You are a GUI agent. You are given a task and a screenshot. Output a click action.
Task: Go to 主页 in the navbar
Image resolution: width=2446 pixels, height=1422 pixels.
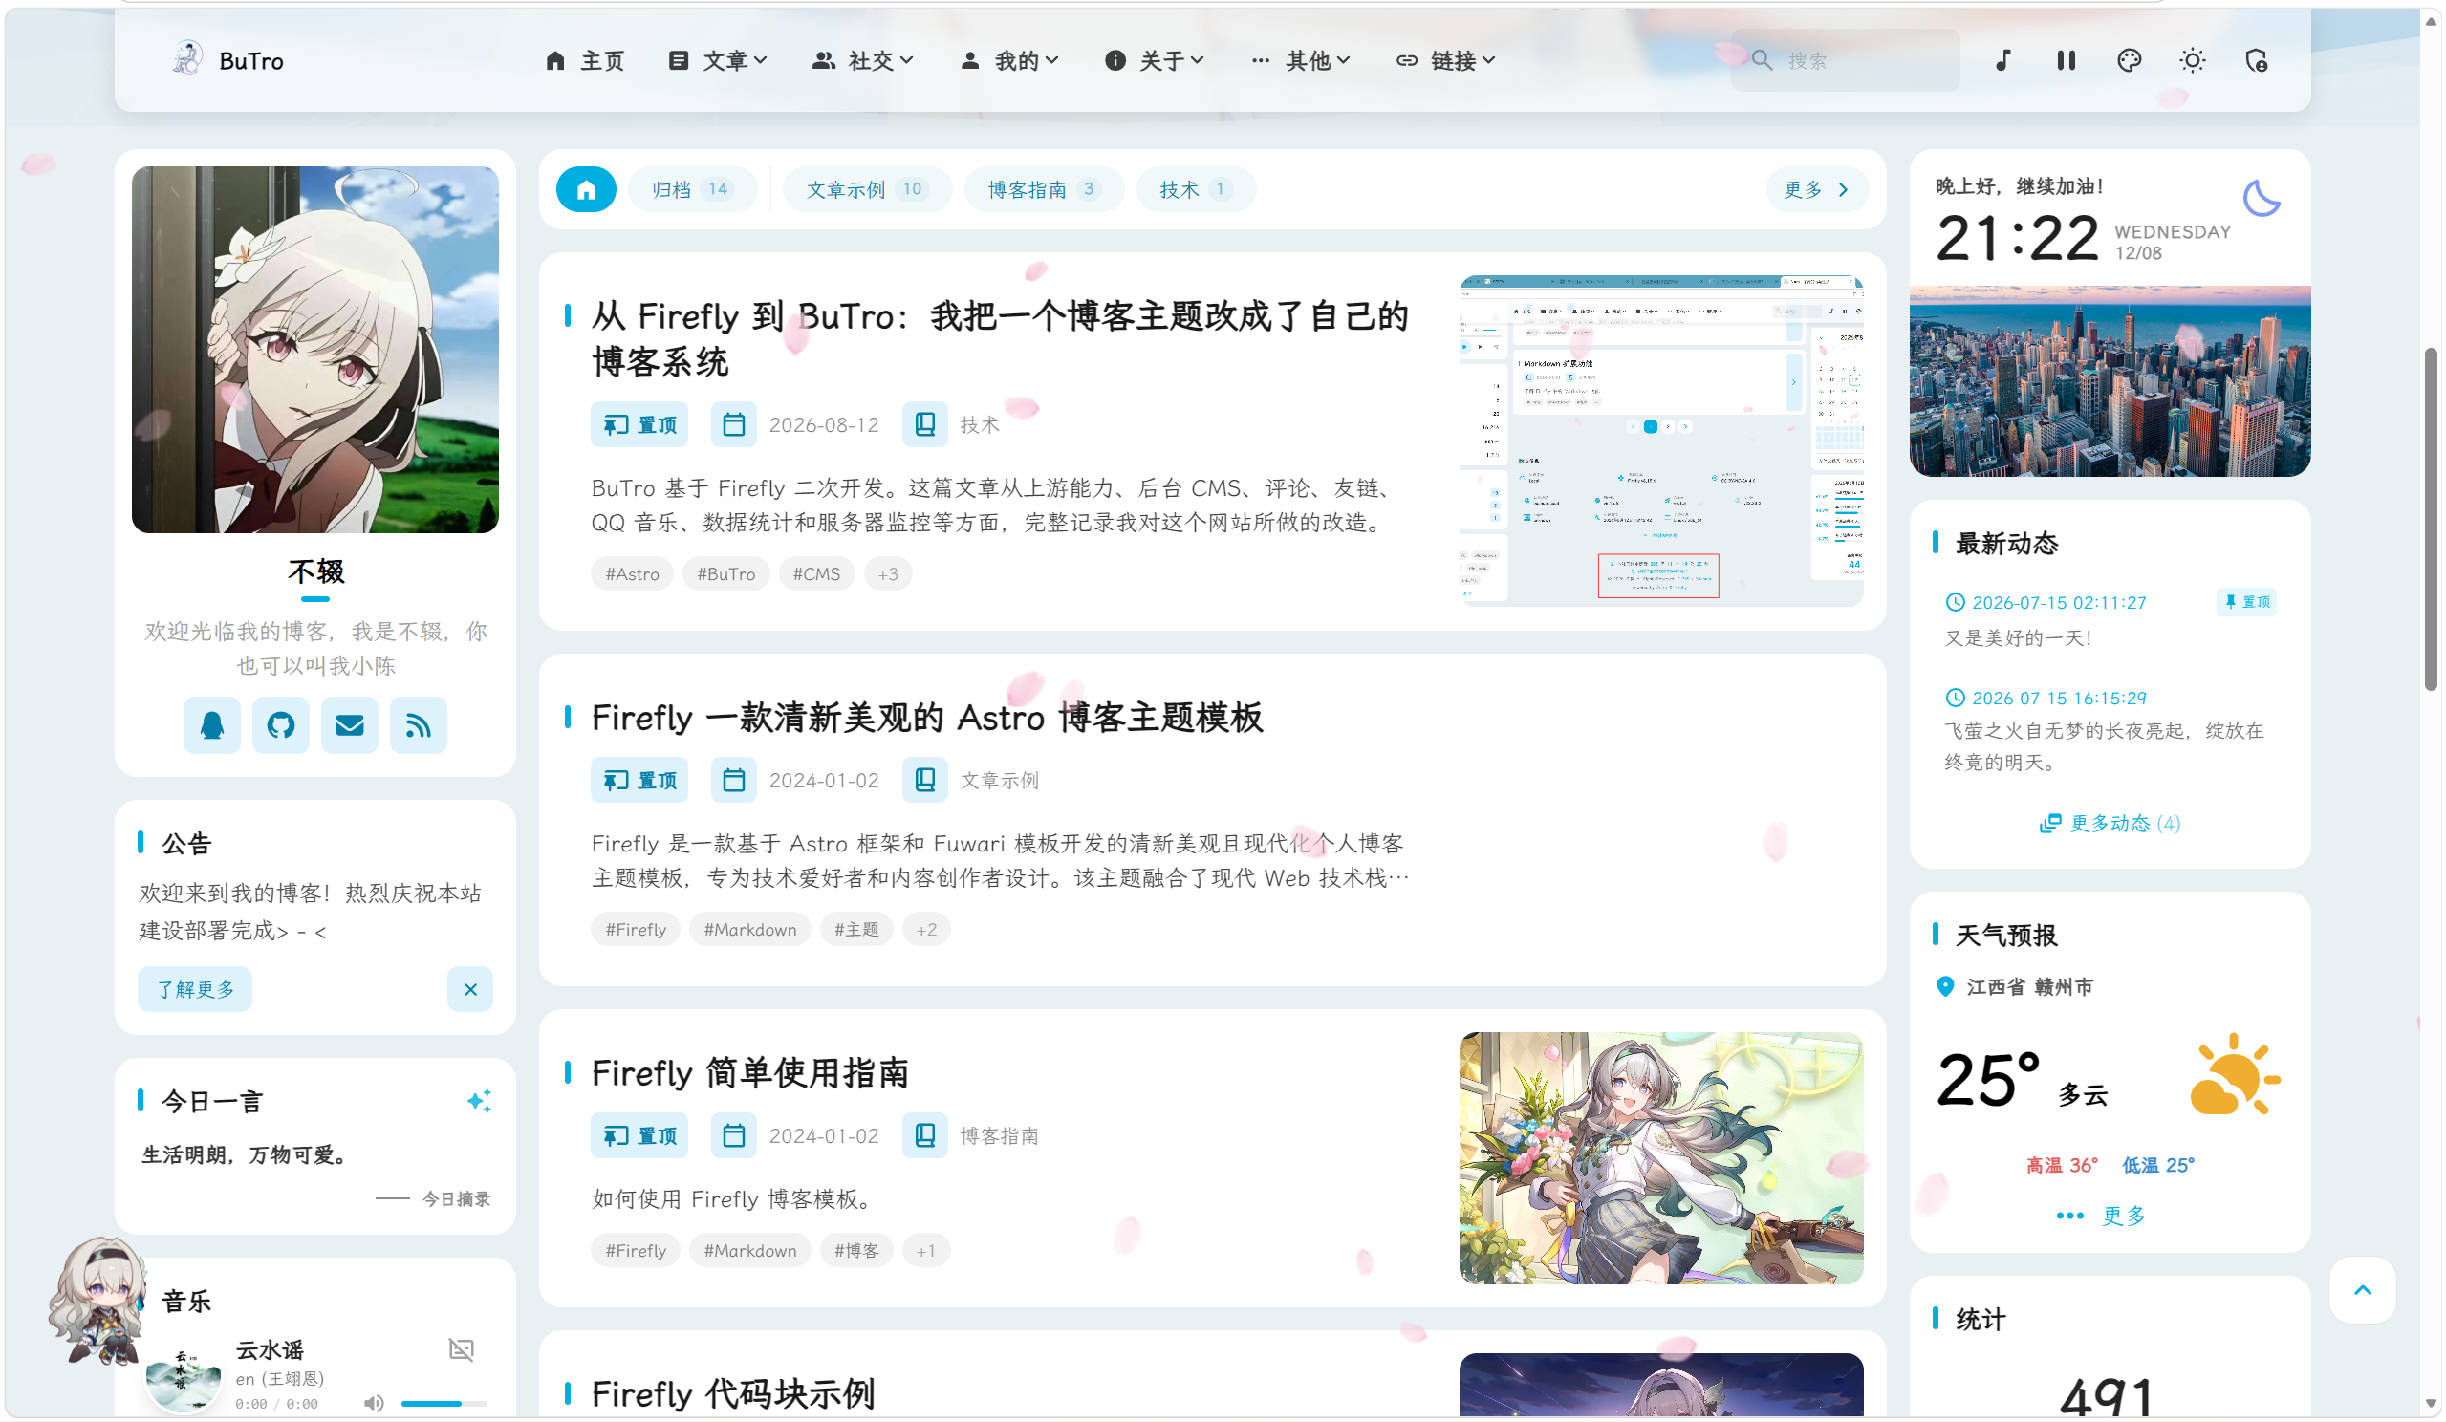pos(584,60)
